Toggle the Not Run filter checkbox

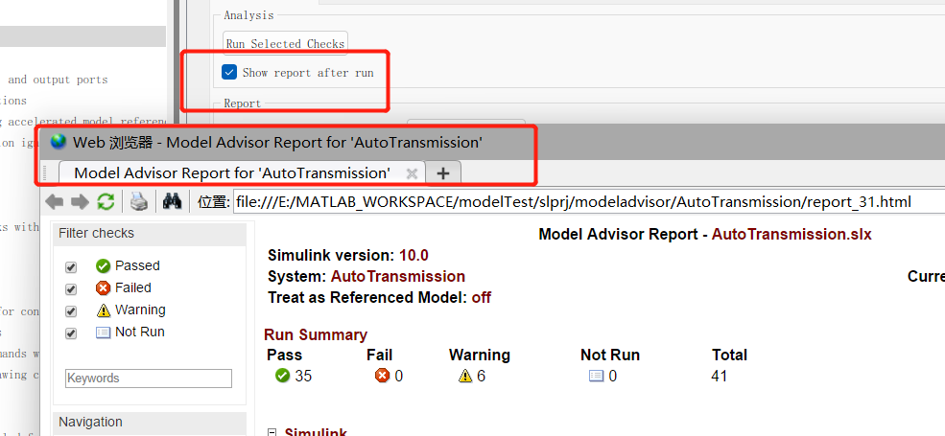71,333
